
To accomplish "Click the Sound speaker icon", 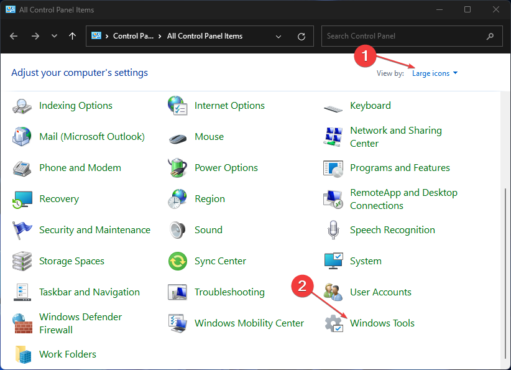I will [x=178, y=230].
